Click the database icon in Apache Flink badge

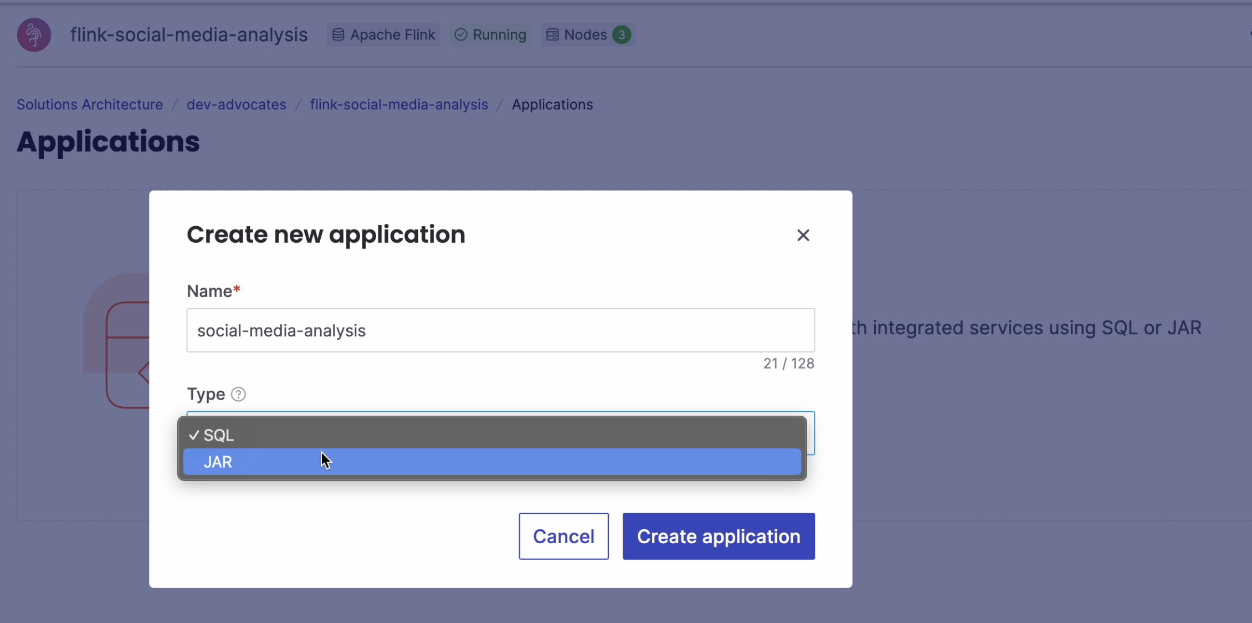point(338,34)
